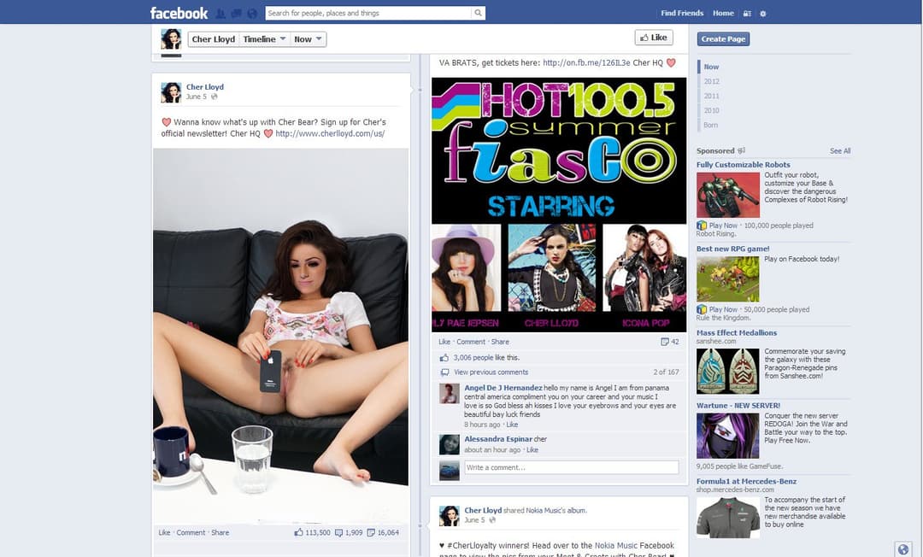Click the search magnifier icon
The image size is (923, 557).
point(478,13)
